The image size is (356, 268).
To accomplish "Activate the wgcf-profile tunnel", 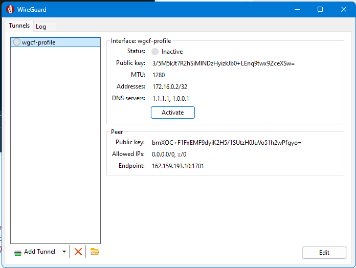I will tap(173, 113).
